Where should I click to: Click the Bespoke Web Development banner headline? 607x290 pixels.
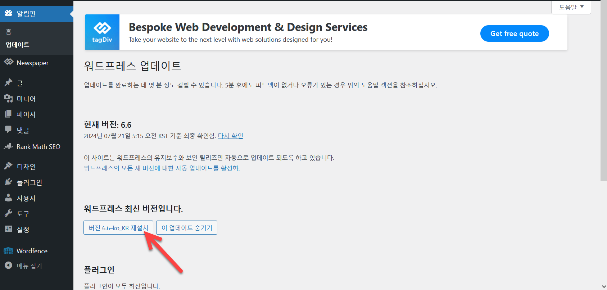tap(248, 27)
